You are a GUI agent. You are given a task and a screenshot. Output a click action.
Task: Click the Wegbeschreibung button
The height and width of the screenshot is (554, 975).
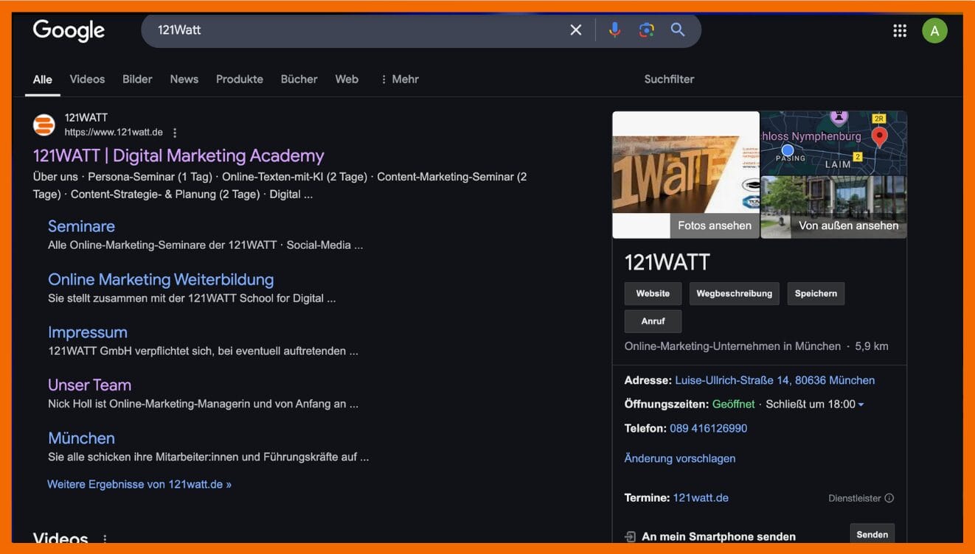click(x=734, y=293)
